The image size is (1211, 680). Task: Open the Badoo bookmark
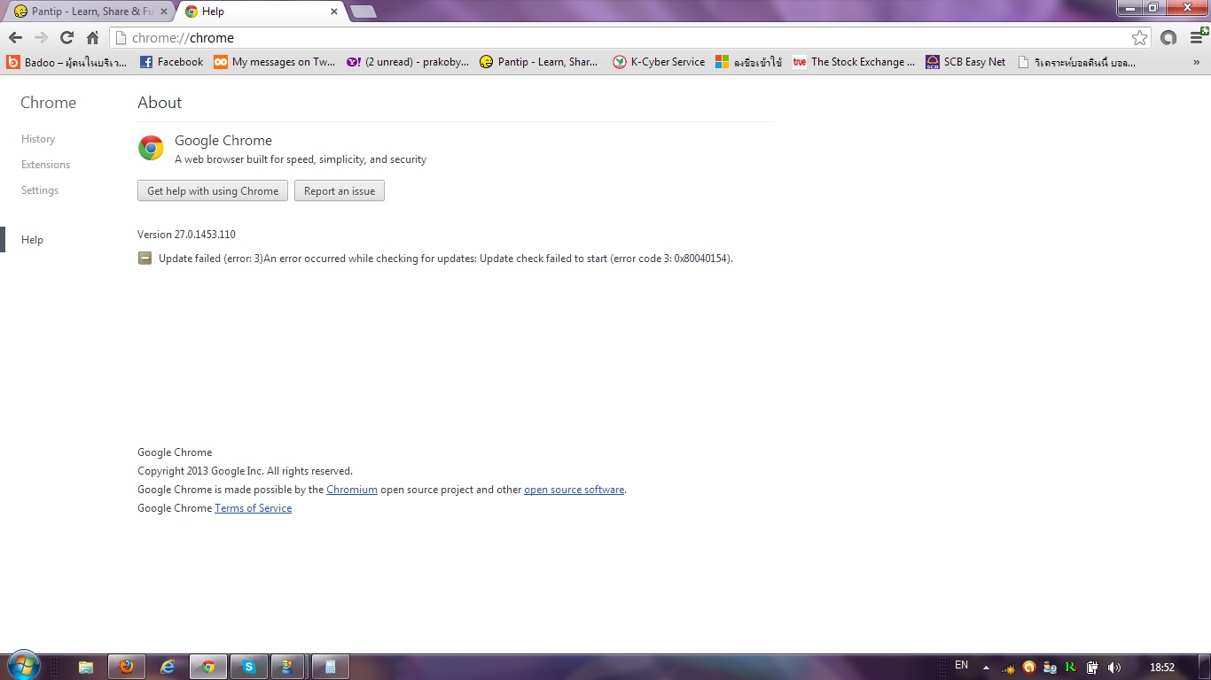click(x=67, y=62)
